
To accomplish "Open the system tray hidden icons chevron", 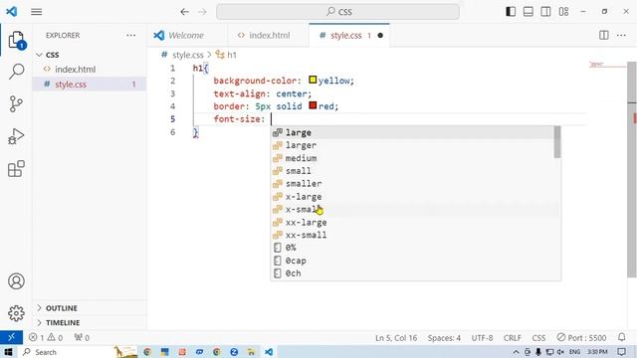I will point(516,352).
